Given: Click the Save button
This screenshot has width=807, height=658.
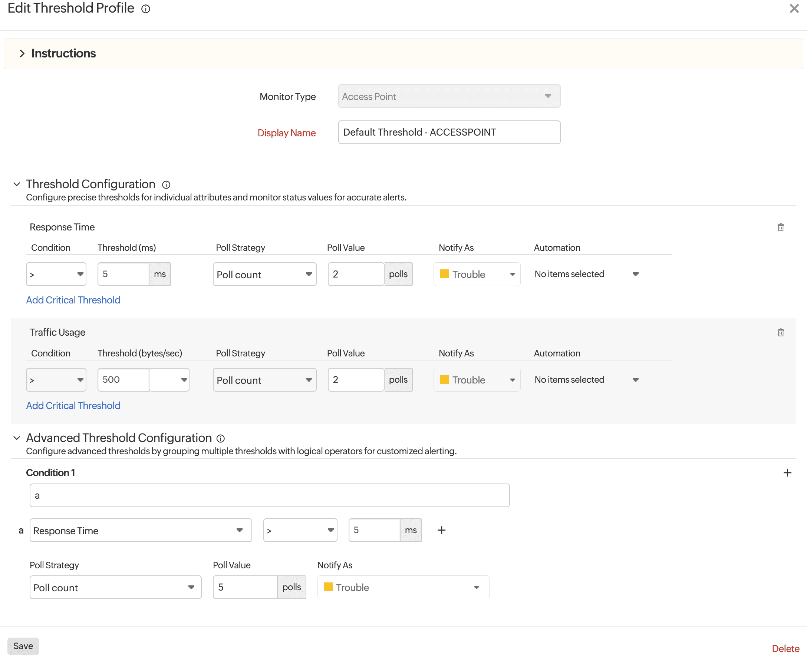Looking at the screenshot, I should [23, 646].
